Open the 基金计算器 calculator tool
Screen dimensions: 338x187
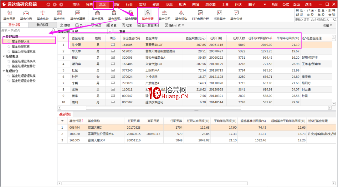click(x=78, y=16)
